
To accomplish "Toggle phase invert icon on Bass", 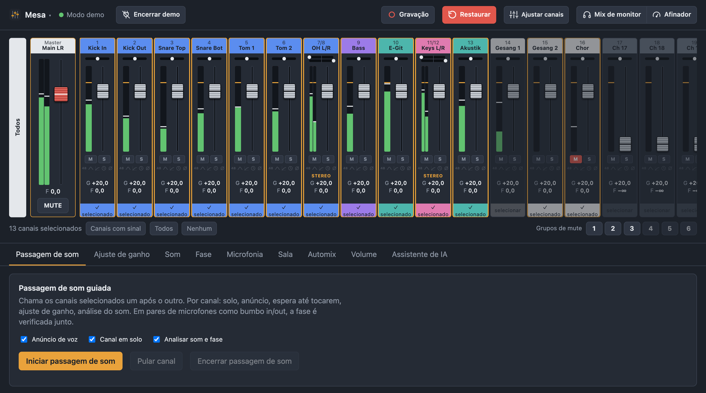I will [372, 168].
